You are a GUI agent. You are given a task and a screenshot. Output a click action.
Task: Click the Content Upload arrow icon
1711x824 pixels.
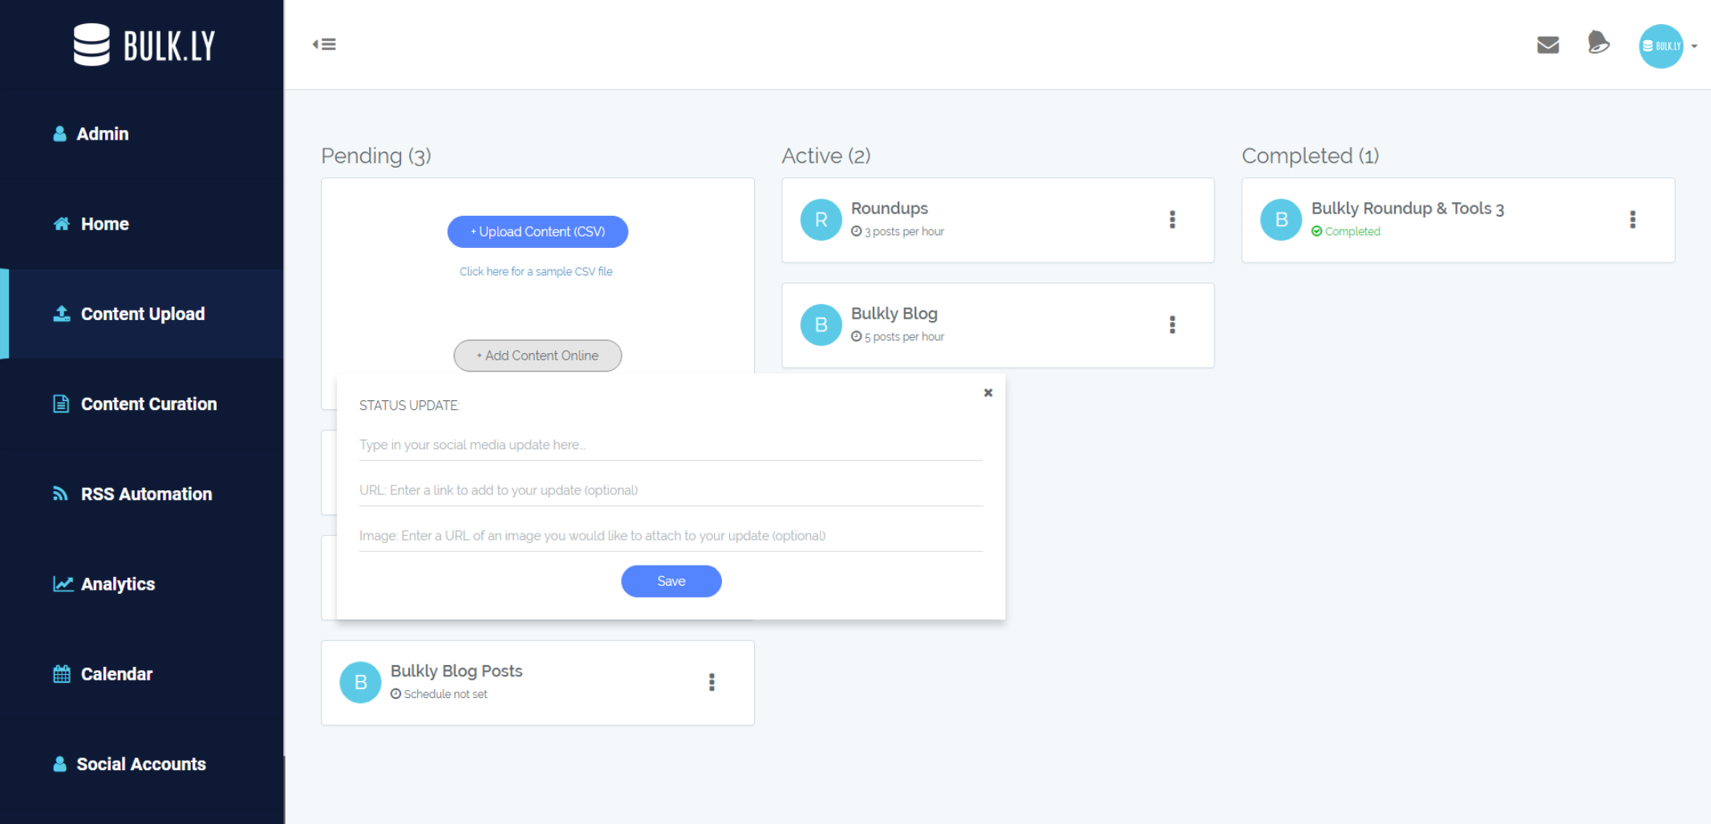[x=62, y=313]
